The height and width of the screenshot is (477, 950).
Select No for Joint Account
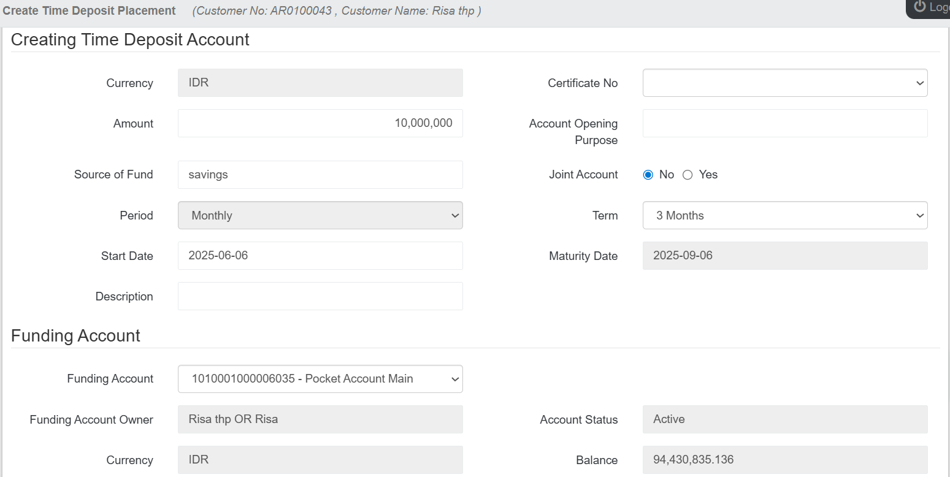648,175
